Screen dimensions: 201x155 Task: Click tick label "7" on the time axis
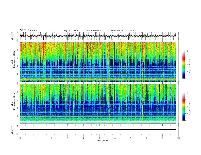click(131, 138)
